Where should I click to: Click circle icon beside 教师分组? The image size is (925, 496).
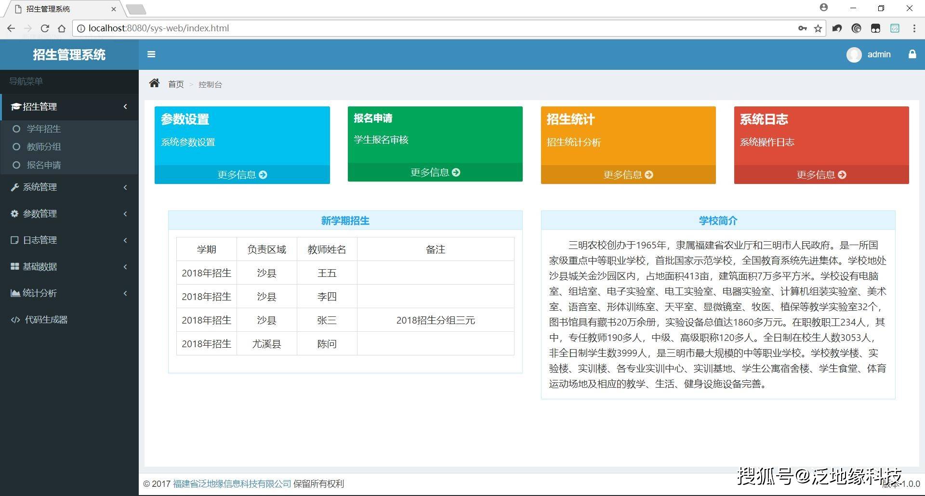[16, 147]
